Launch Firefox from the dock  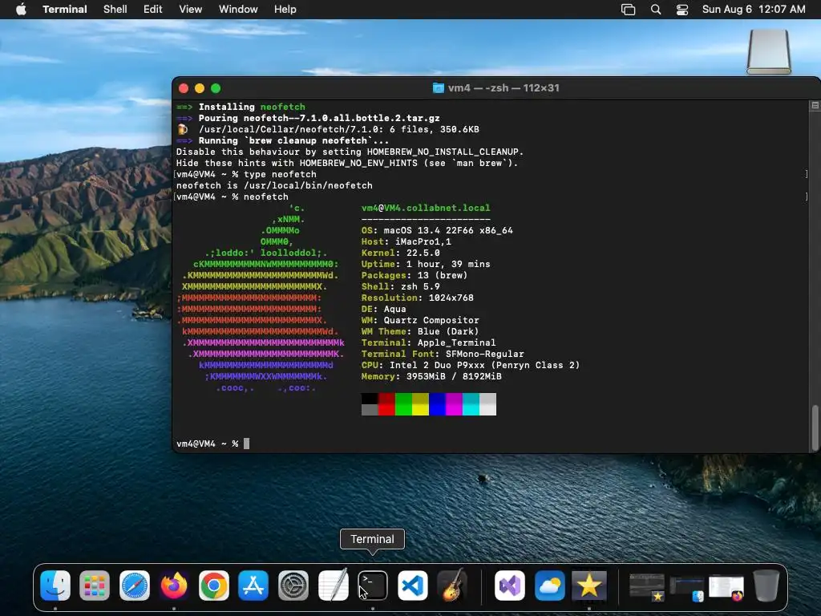(x=174, y=585)
